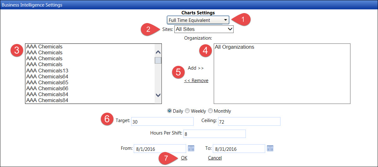Image resolution: width=378 pixels, height=167 pixels.
Task: Edit the Hours Per Shift field
Action: click(215, 134)
